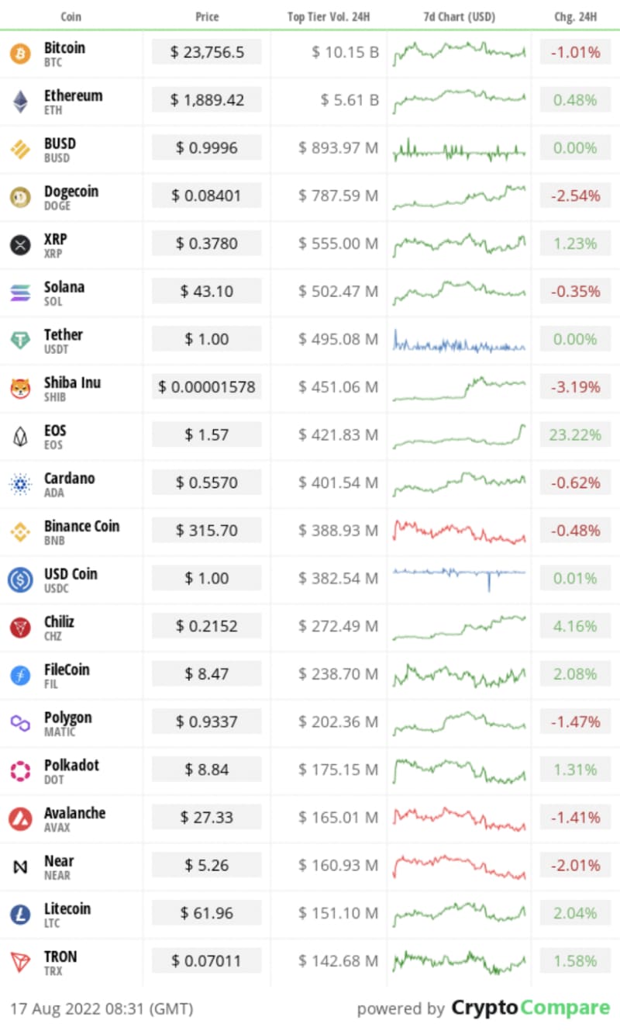Click the Shiba Inu logo icon
This screenshot has width=620, height=1031.
pyautogui.click(x=20, y=389)
